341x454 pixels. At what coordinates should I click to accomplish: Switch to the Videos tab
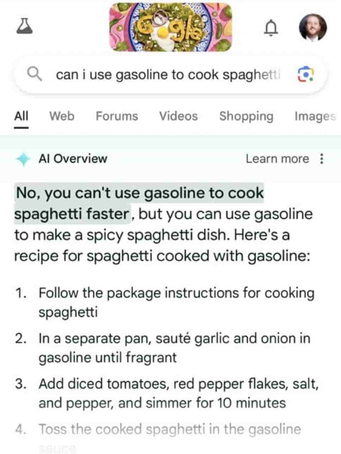coord(178,116)
